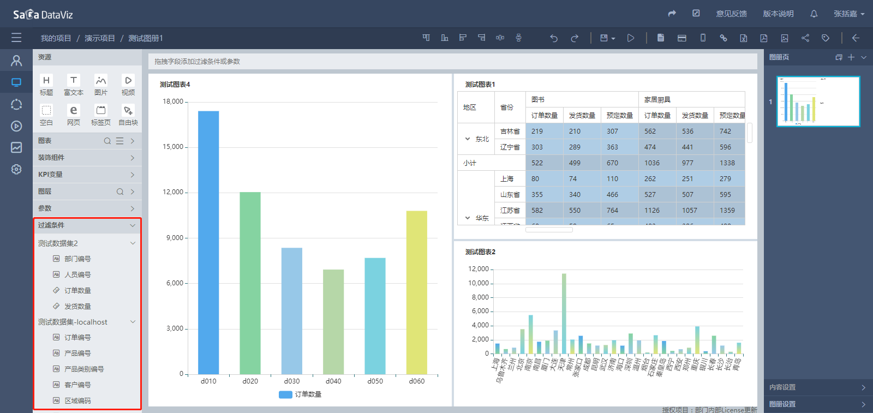Open the hamburger menu in the breadcrumb bar
873x413 pixels.
[x=16, y=38]
